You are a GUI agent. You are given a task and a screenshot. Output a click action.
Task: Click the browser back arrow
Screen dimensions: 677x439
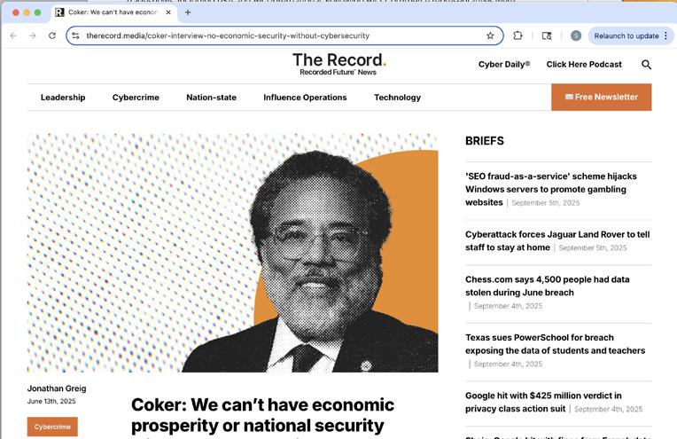[x=13, y=35]
